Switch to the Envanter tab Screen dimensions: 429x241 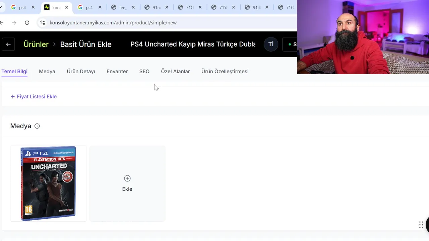point(117,71)
